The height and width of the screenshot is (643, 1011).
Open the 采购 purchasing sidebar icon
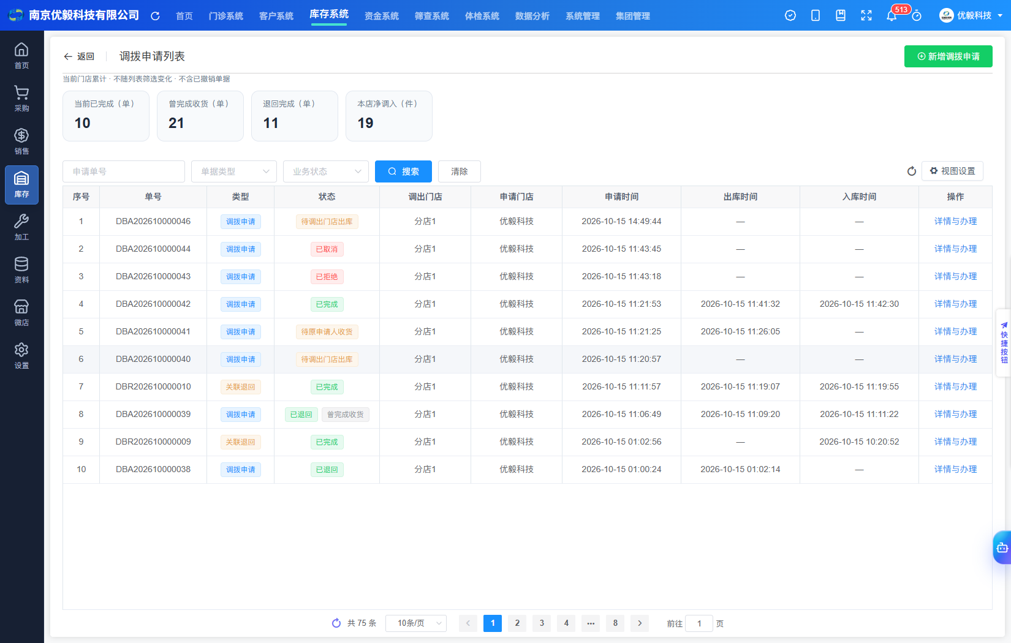point(21,99)
